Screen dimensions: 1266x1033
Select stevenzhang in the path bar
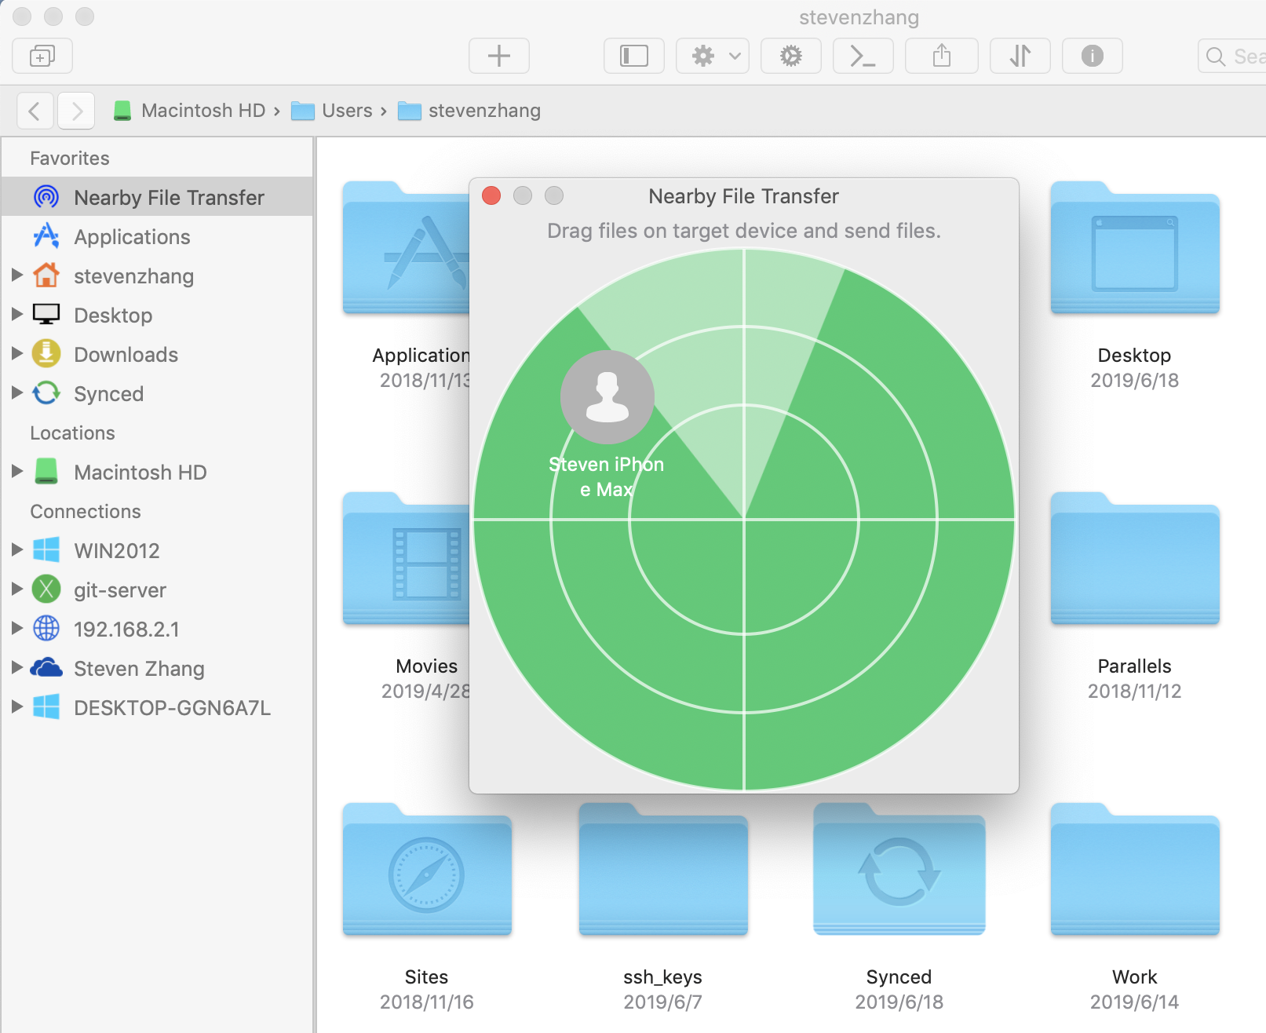(469, 111)
